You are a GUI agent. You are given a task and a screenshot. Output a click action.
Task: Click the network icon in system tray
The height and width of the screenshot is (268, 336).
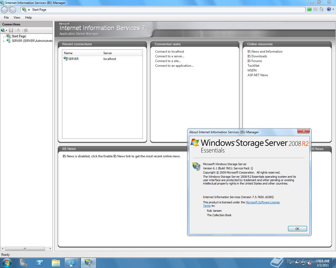pyautogui.click(x=303, y=263)
